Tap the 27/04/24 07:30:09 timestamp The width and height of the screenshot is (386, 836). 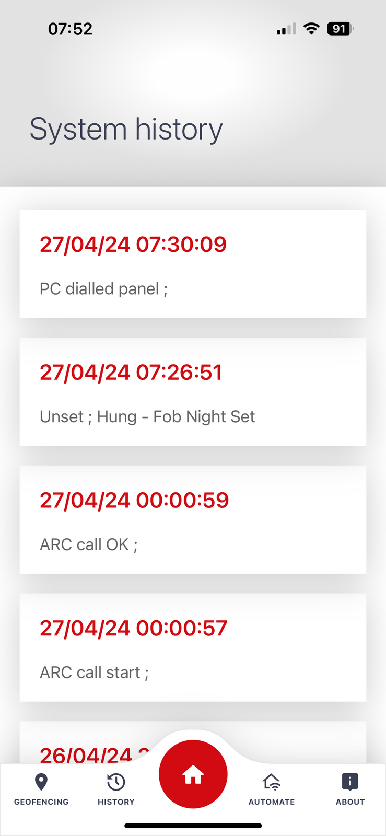coord(133,245)
